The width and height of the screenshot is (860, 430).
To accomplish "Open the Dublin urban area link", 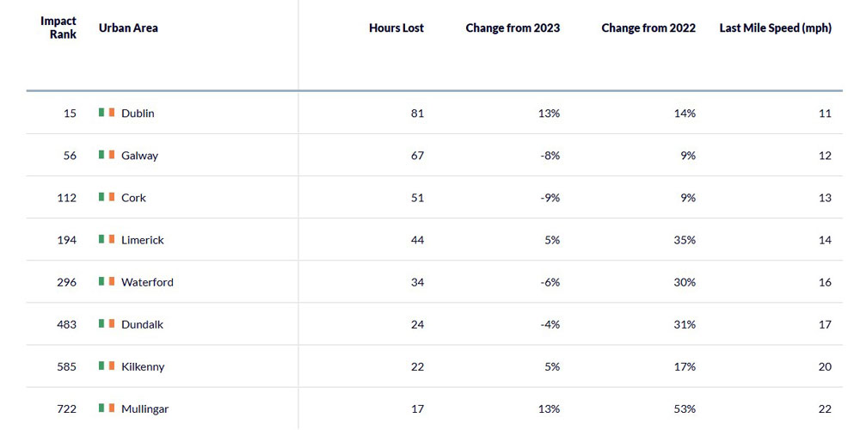I will [138, 113].
